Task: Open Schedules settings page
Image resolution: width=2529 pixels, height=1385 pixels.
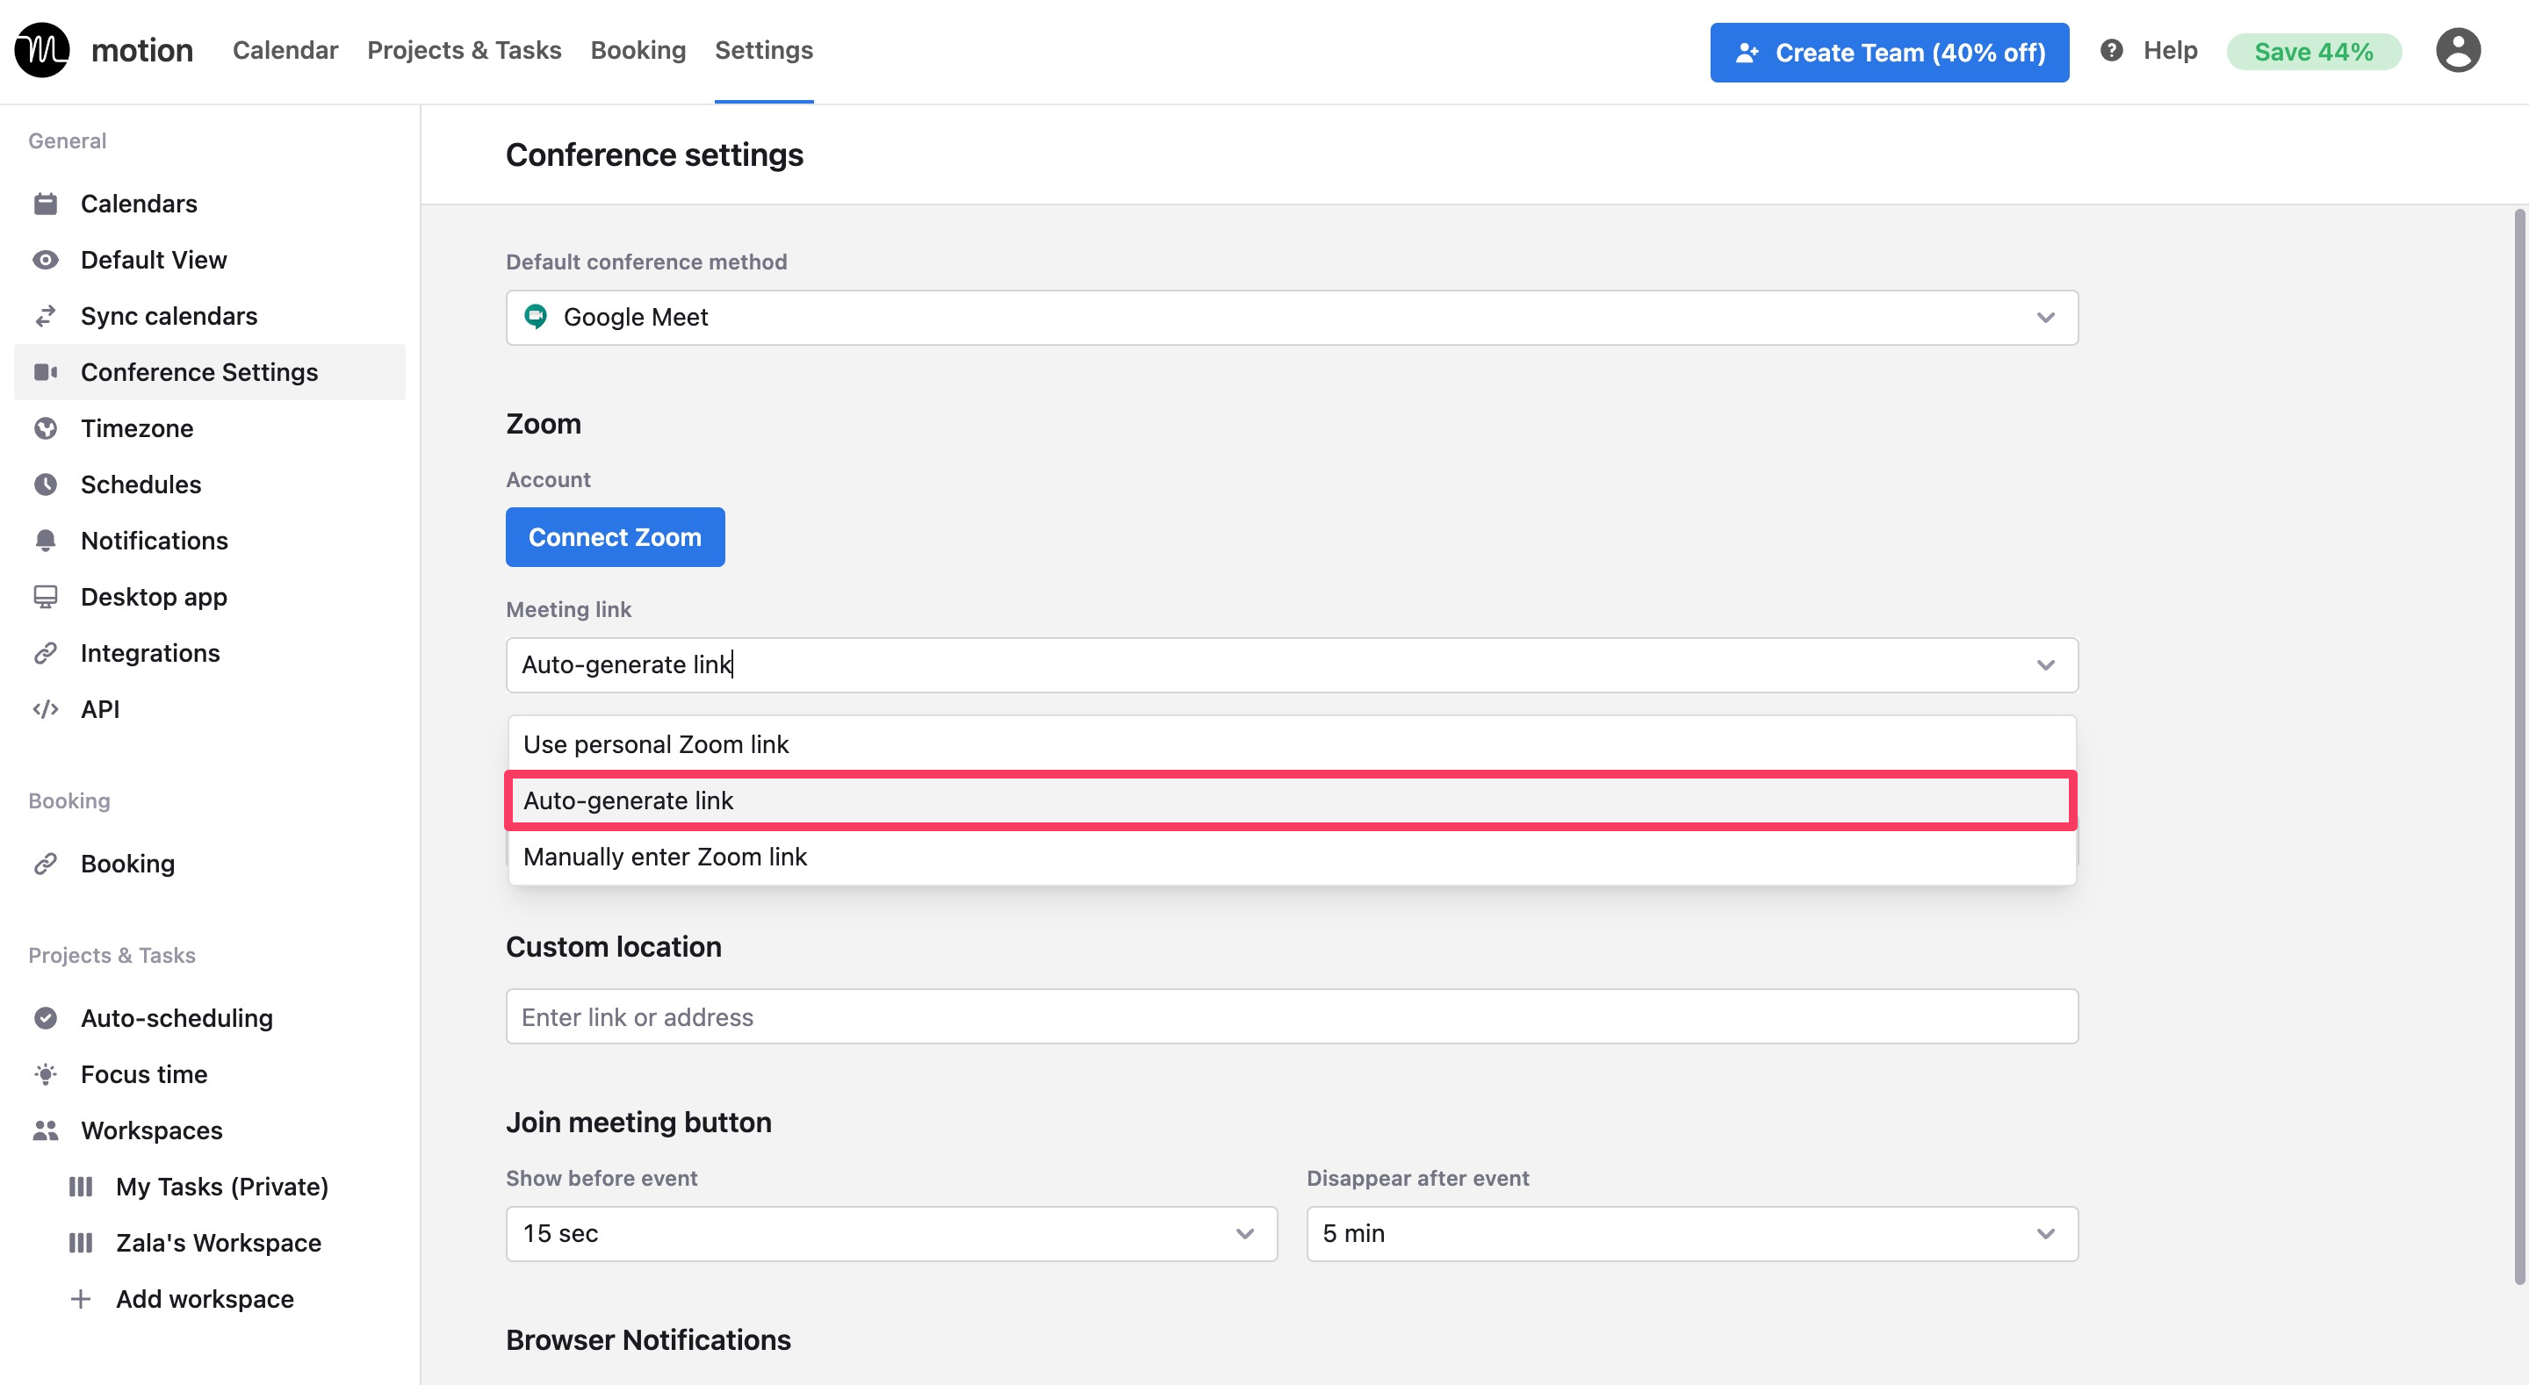Action: point(209,484)
